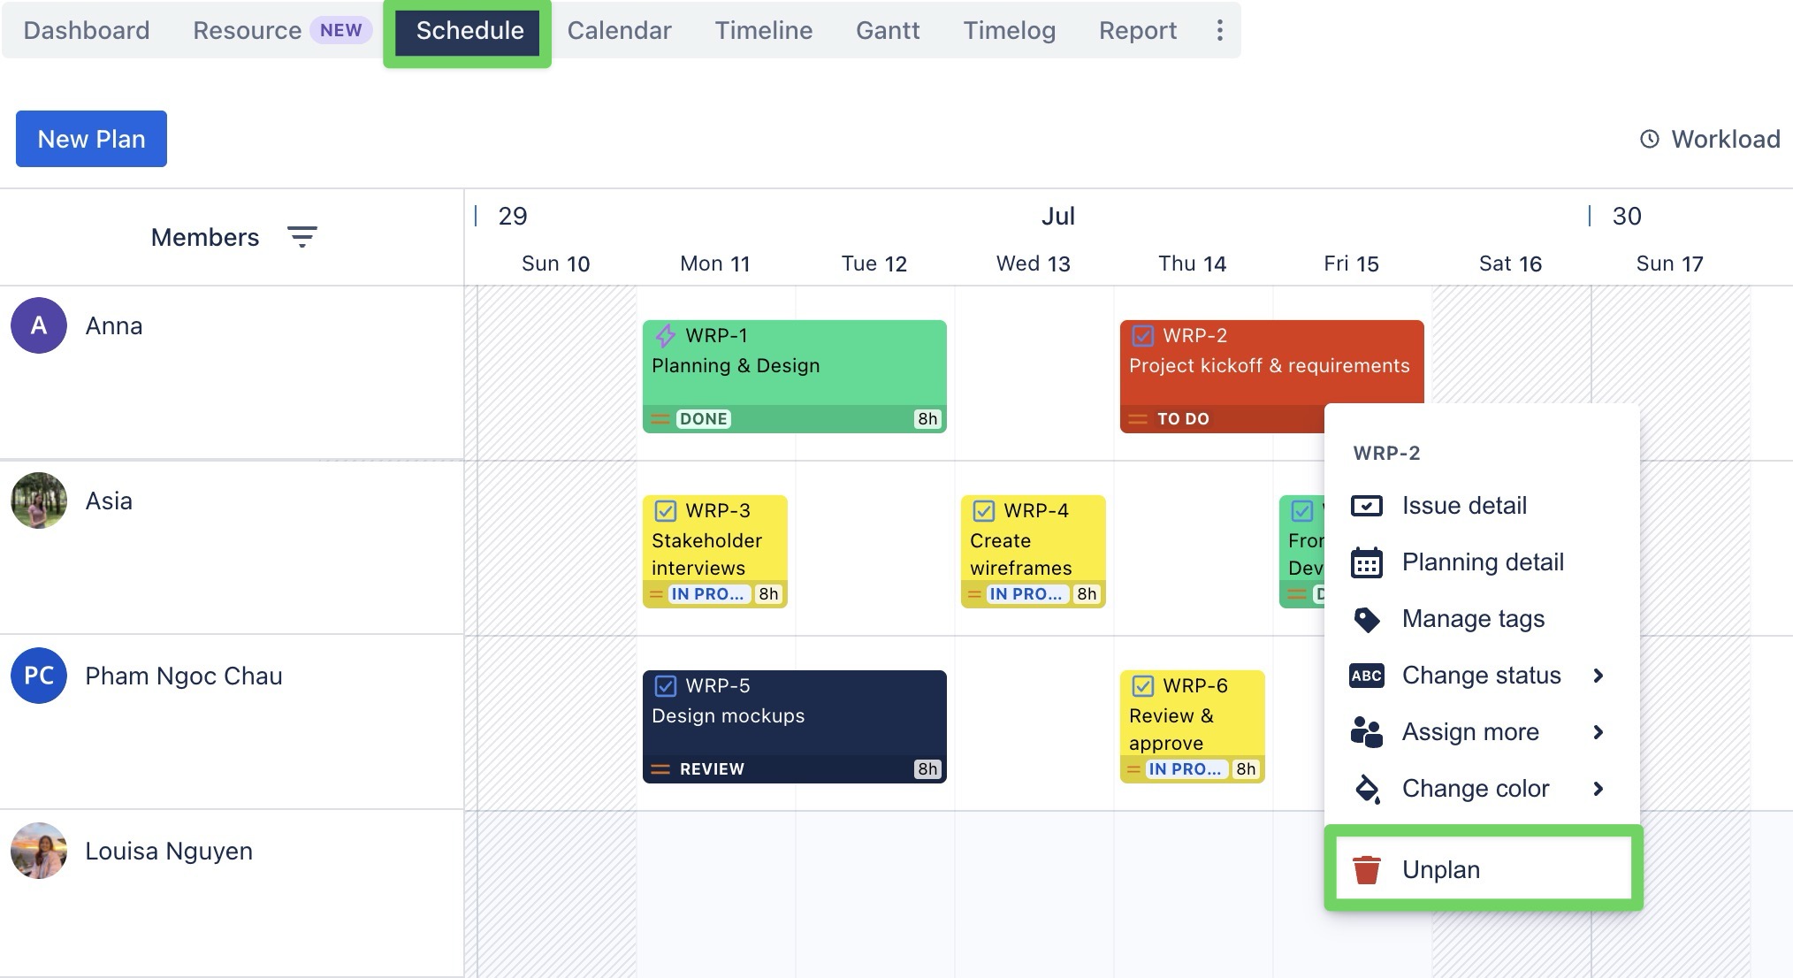1793x978 pixels.
Task: Expand the Change color submenu arrow
Action: pos(1598,789)
